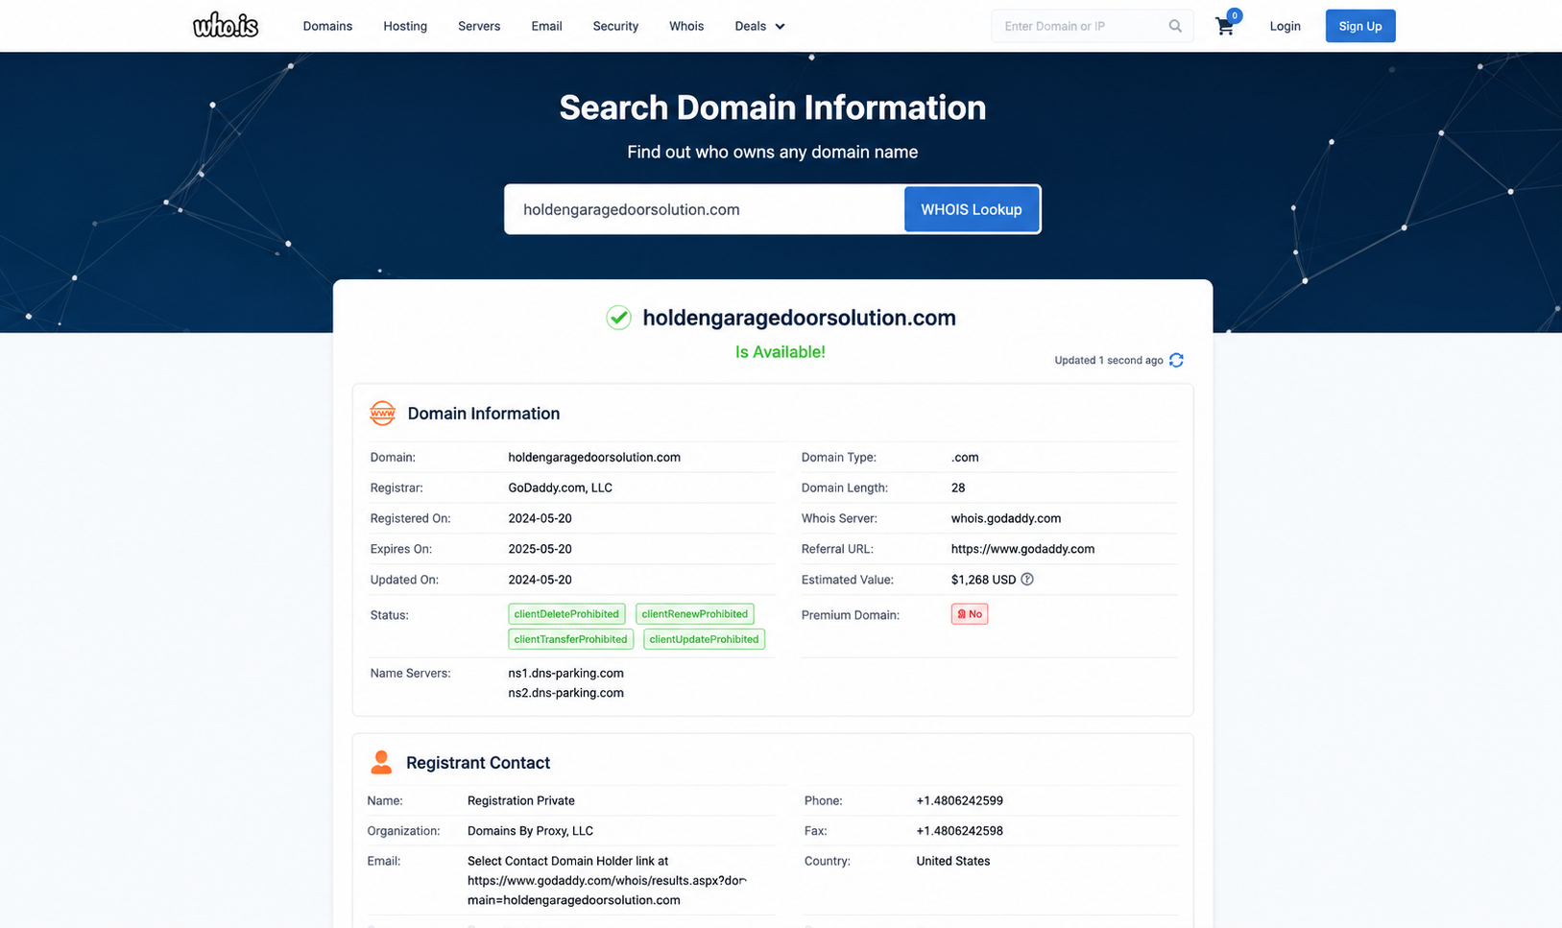Click the Estimated Value help icon
This screenshot has height=928, width=1562.
point(1027,580)
